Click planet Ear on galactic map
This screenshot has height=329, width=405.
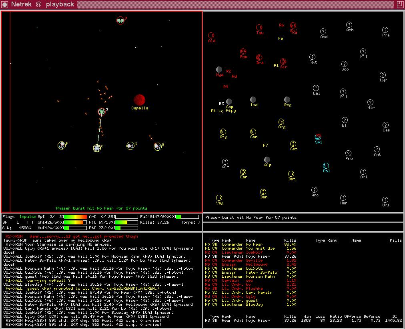(x=243, y=172)
